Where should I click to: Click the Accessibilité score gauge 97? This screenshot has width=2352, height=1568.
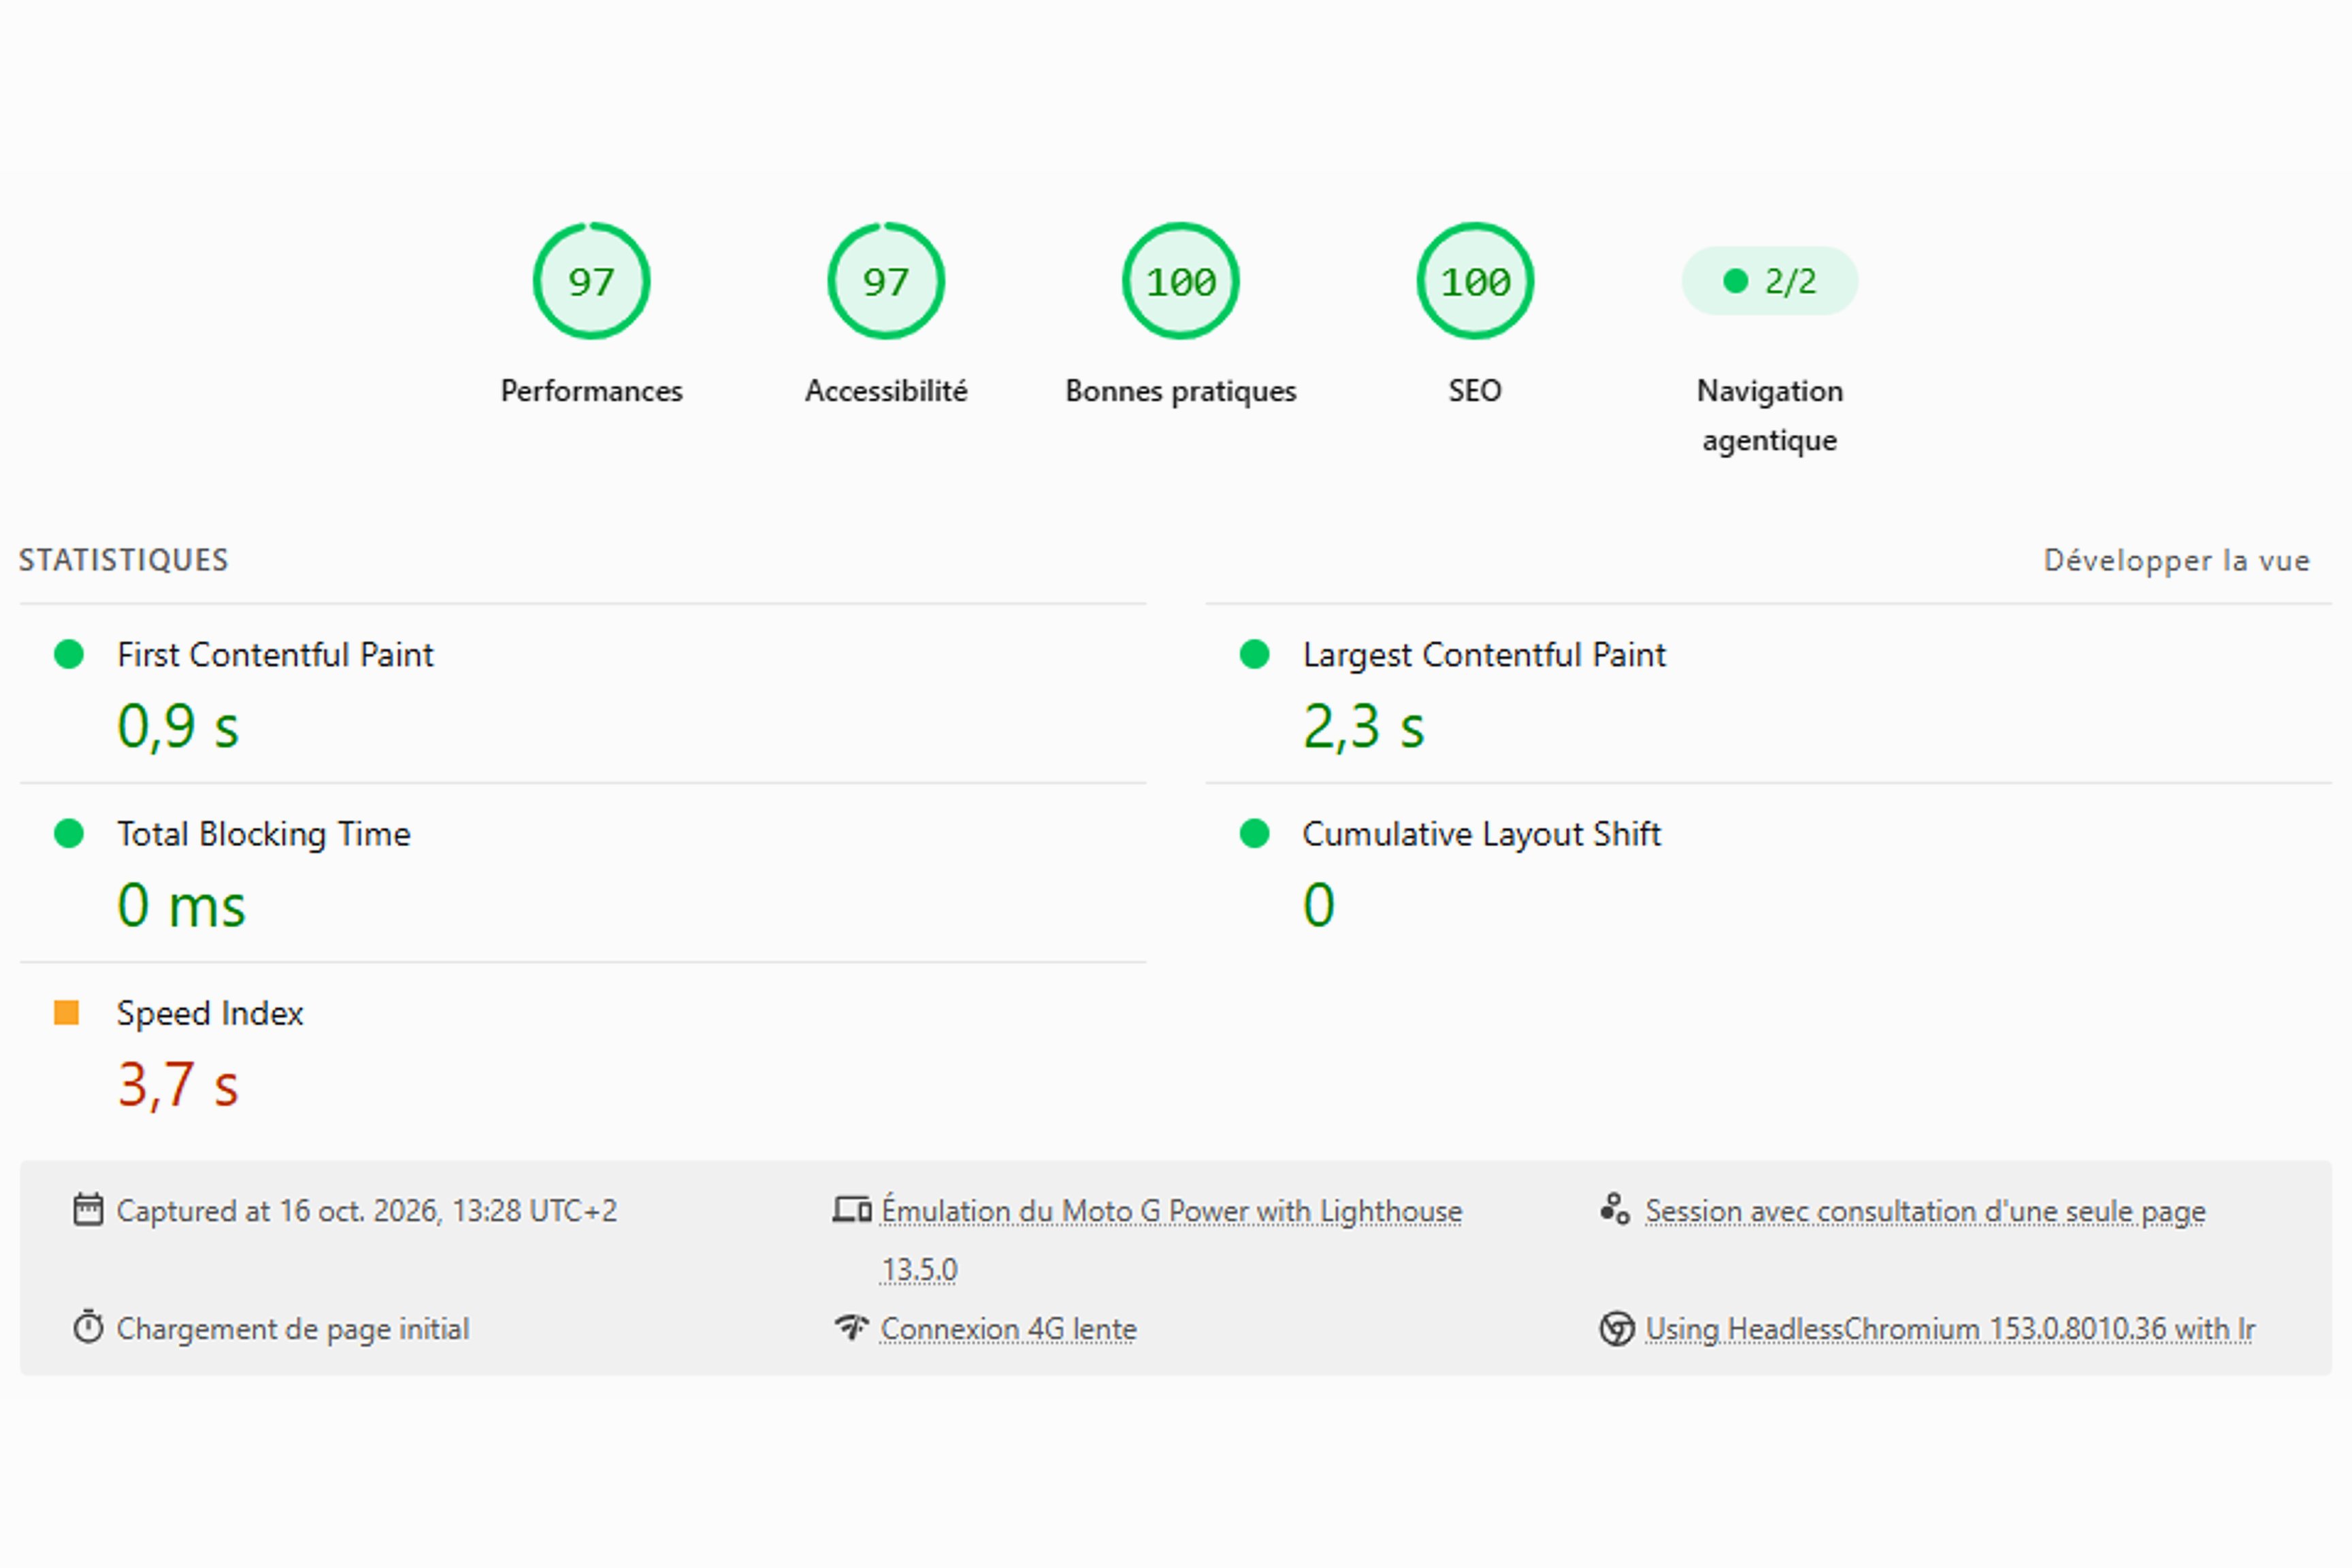[x=886, y=281]
